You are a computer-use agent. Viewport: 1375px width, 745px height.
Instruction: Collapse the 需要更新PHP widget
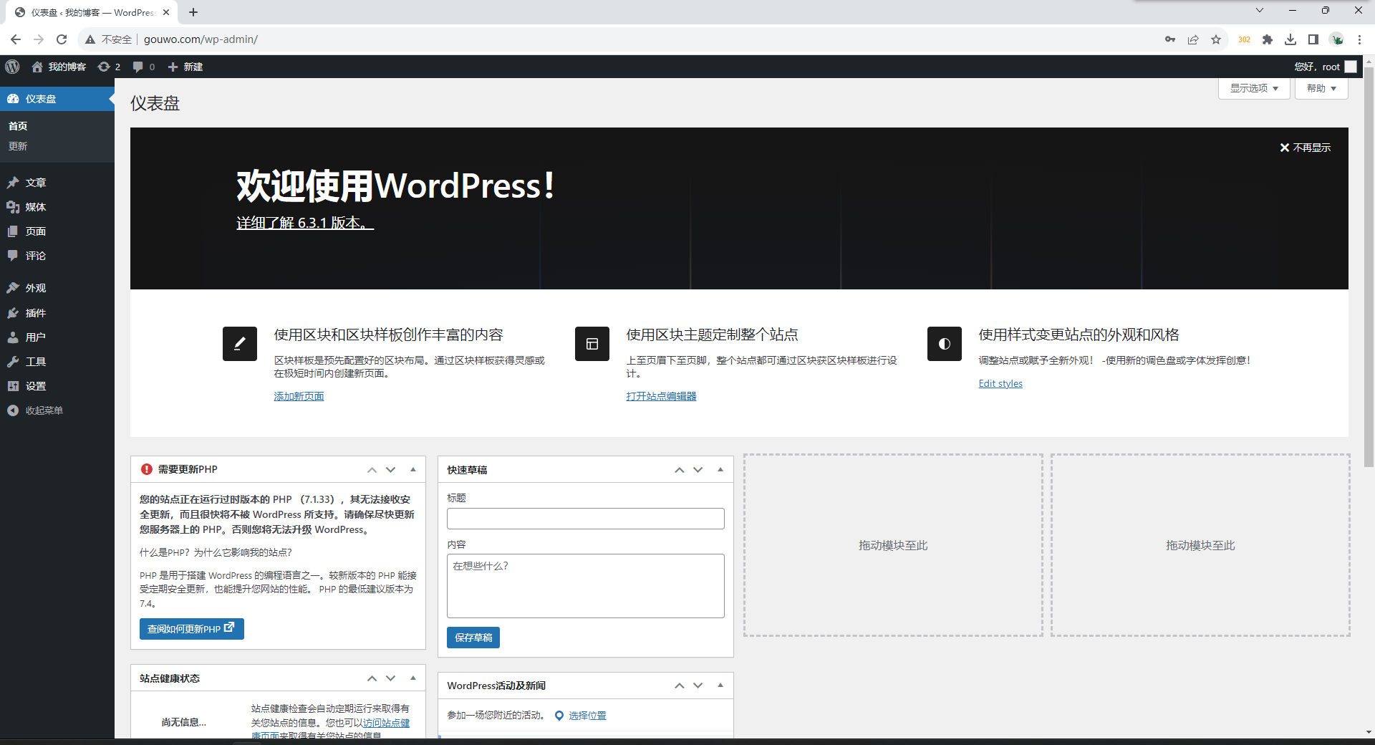click(x=413, y=470)
